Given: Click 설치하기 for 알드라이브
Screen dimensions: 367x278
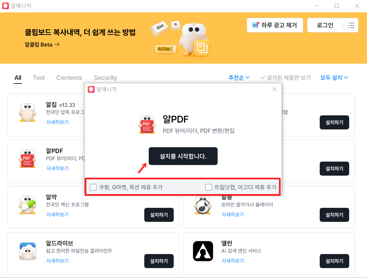Looking at the screenshot, I should 159,261.
